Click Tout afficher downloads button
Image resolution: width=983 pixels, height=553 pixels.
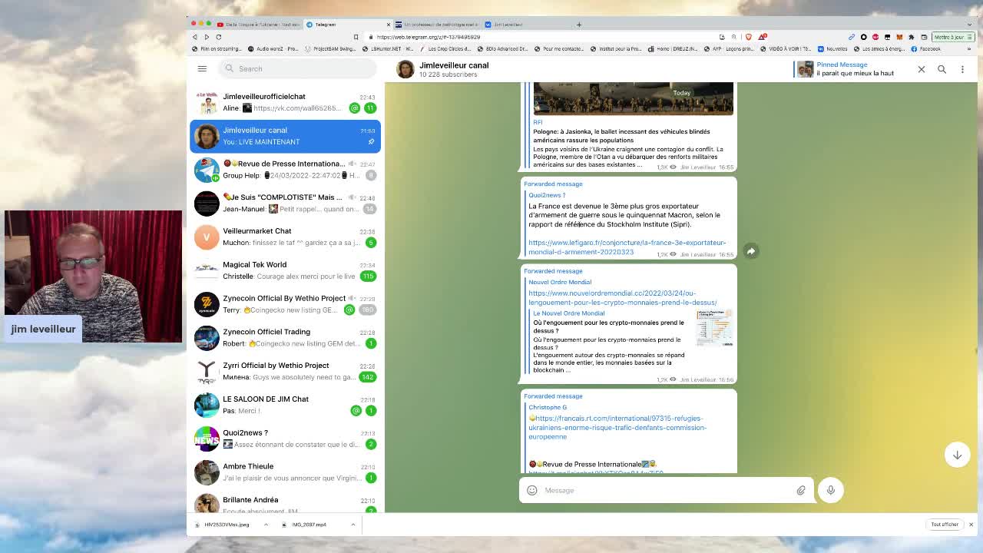pos(945,525)
